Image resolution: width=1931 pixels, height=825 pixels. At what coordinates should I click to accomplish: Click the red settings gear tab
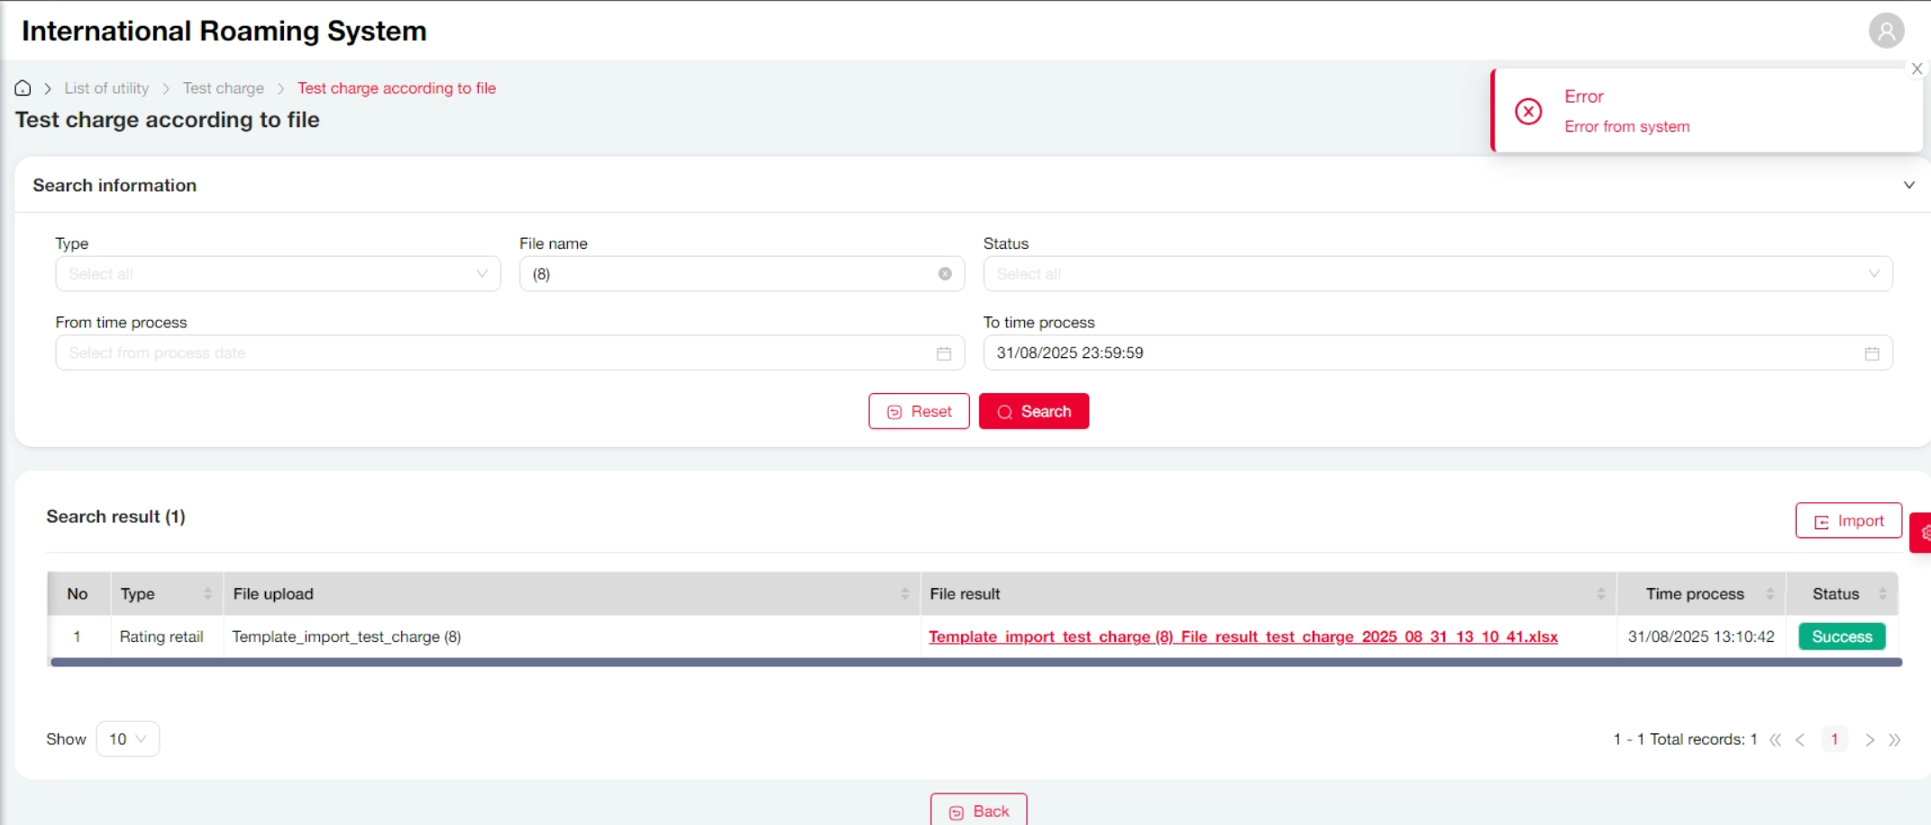pyautogui.click(x=1922, y=533)
